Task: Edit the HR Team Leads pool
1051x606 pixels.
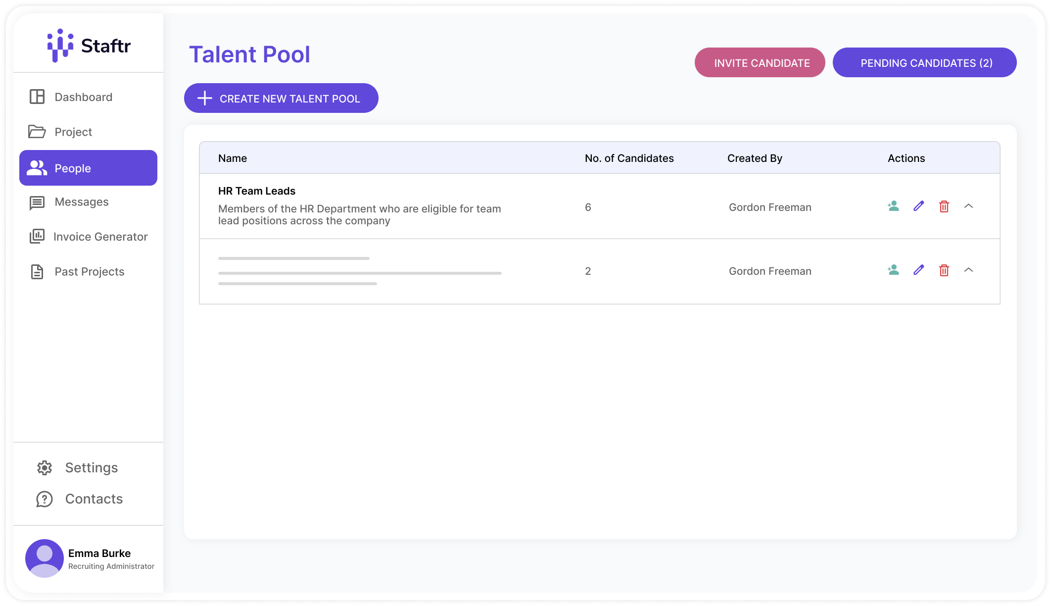Action: (918, 206)
